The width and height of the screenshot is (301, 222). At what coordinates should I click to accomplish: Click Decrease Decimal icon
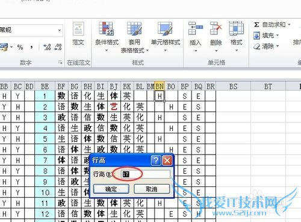point(58,47)
